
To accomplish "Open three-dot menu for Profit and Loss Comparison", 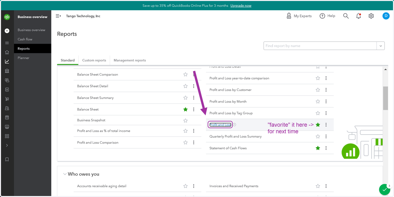I will tap(194, 142).
